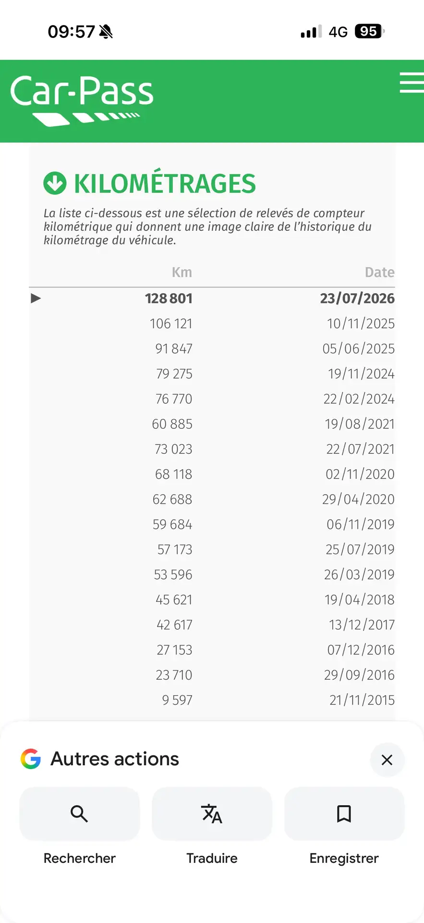Select the 60 885 km reading row
424x923 pixels.
212,424
